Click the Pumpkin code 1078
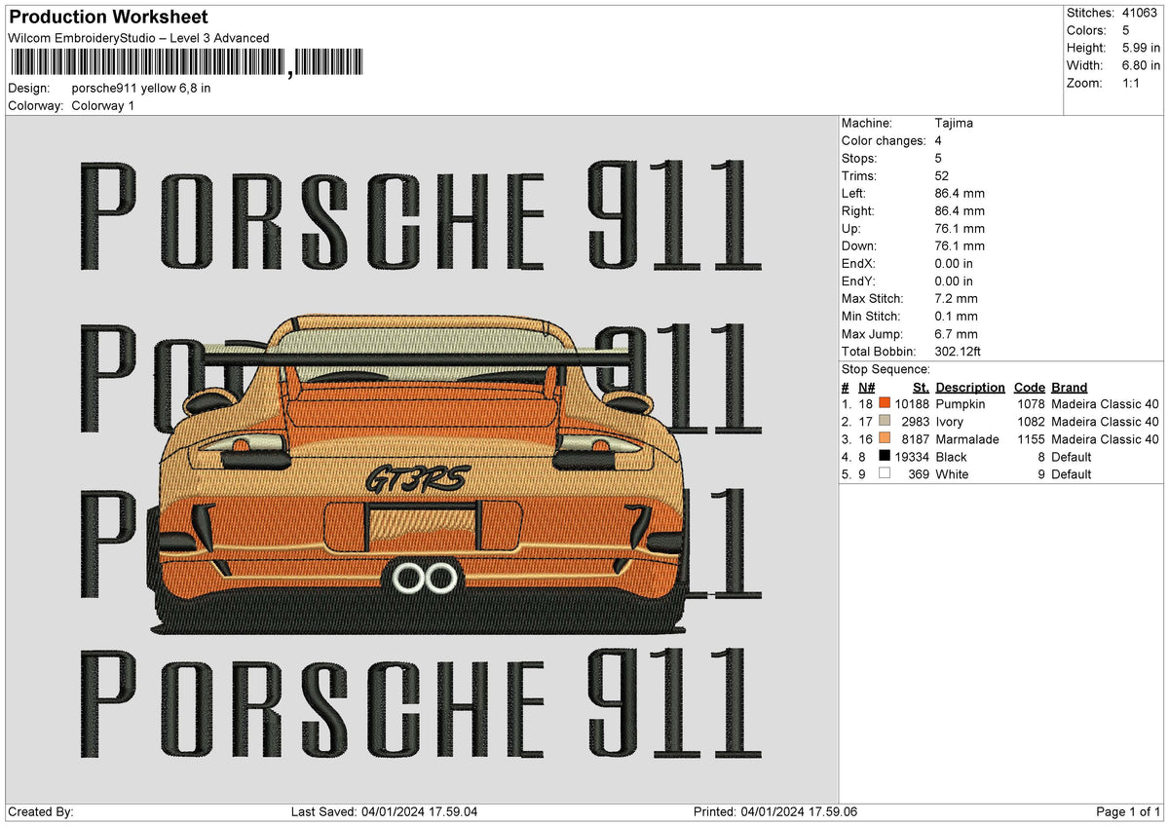 pyautogui.click(x=1031, y=403)
